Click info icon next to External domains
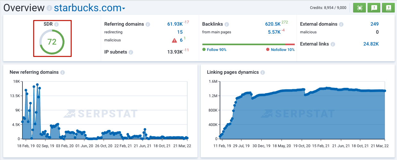The width and height of the screenshot is (397, 160). tap(341, 24)
